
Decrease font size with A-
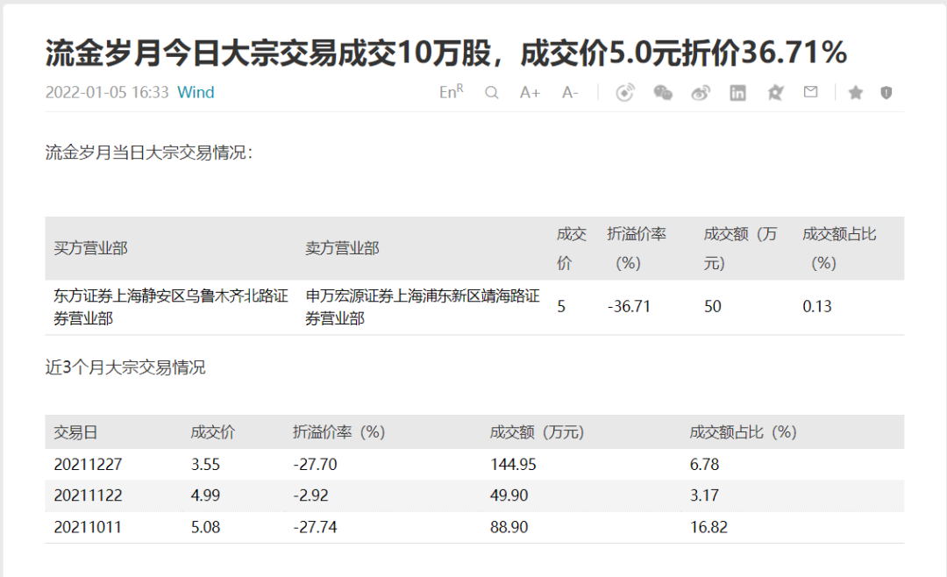pyautogui.click(x=570, y=92)
